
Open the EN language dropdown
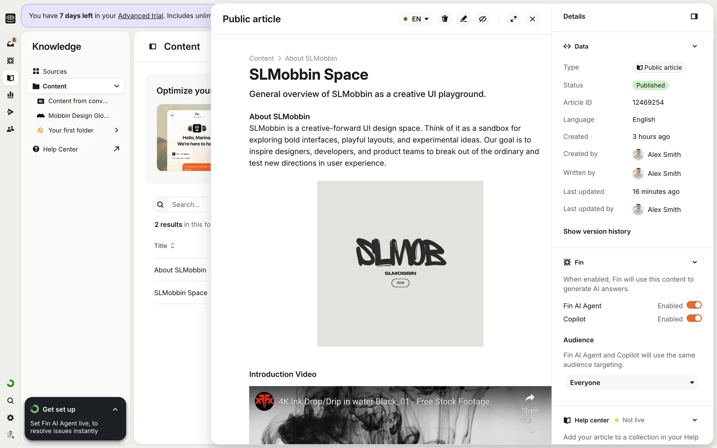point(416,19)
